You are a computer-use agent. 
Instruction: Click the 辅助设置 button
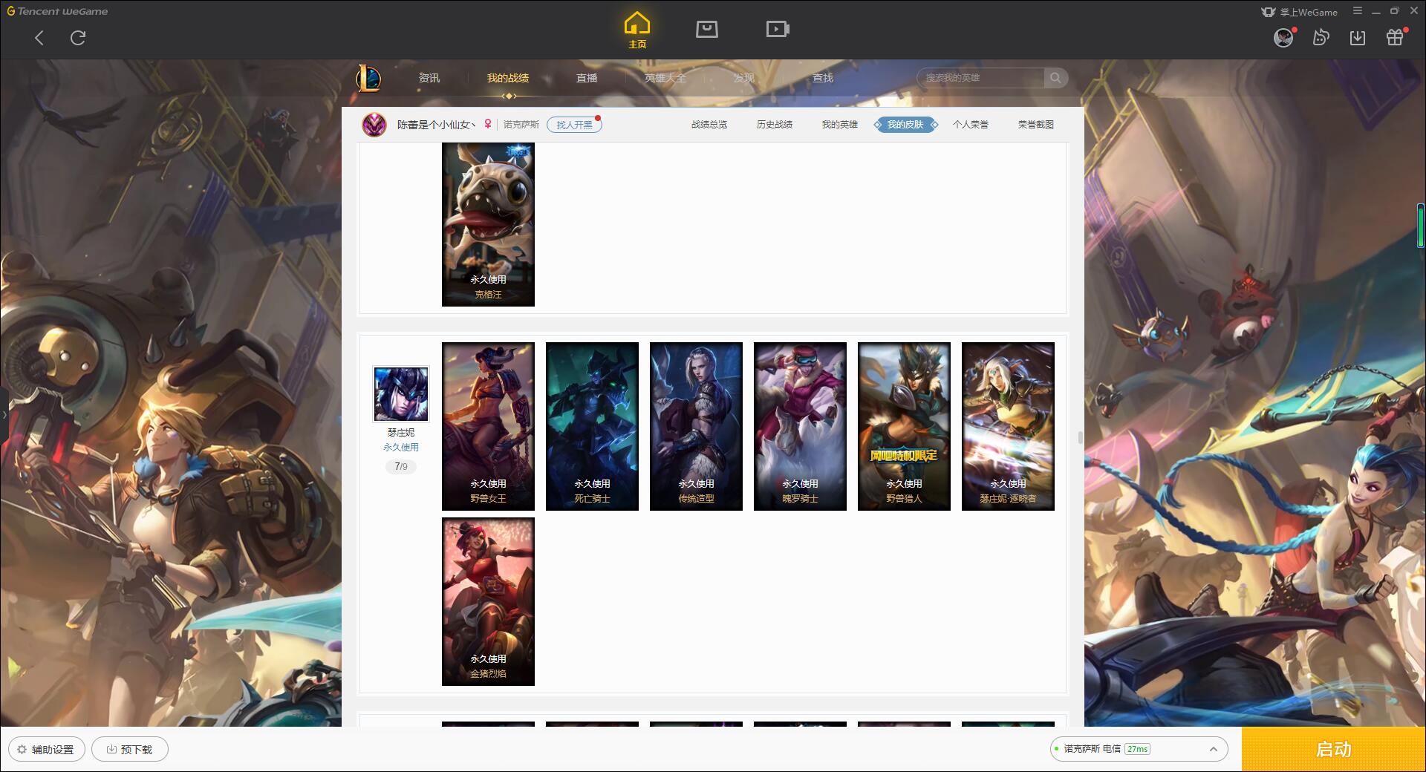click(x=47, y=749)
